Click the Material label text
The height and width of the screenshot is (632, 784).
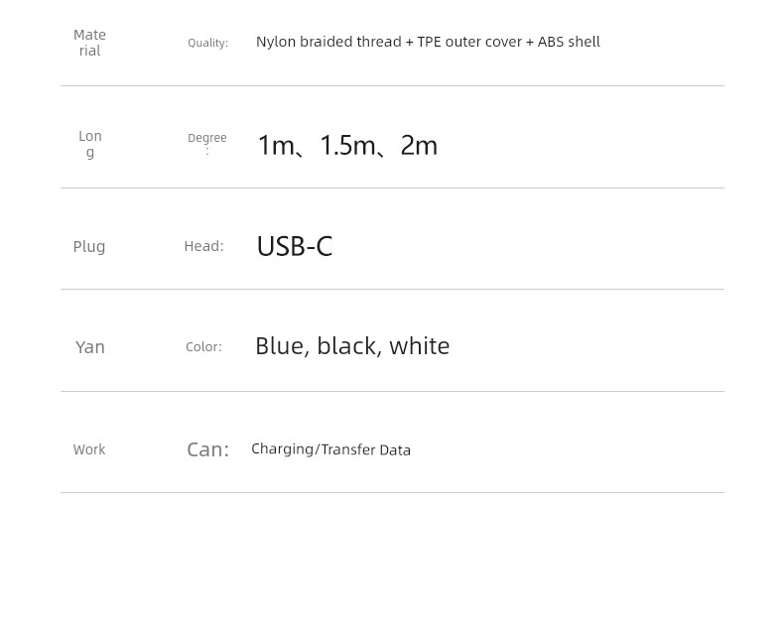tap(89, 43)
